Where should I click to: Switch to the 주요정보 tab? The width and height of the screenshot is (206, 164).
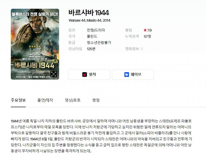pyautogui.click(x=18, y=100)
